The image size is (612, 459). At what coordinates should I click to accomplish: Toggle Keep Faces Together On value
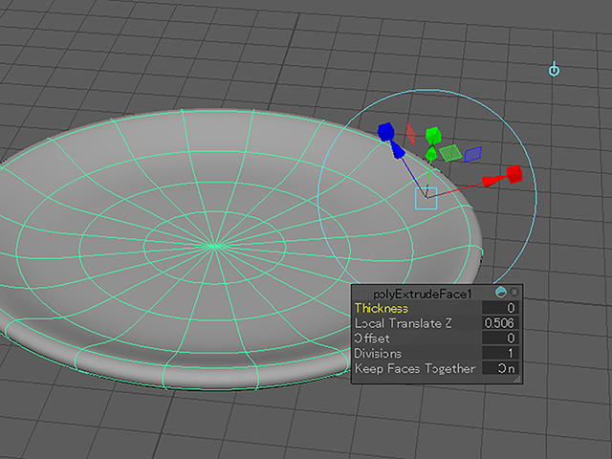[500, 368]
